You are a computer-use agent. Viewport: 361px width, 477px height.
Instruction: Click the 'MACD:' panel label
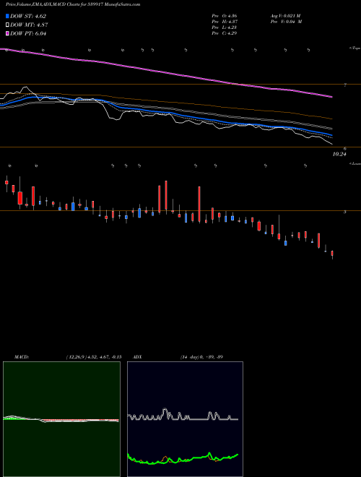[x=21, y=357]
